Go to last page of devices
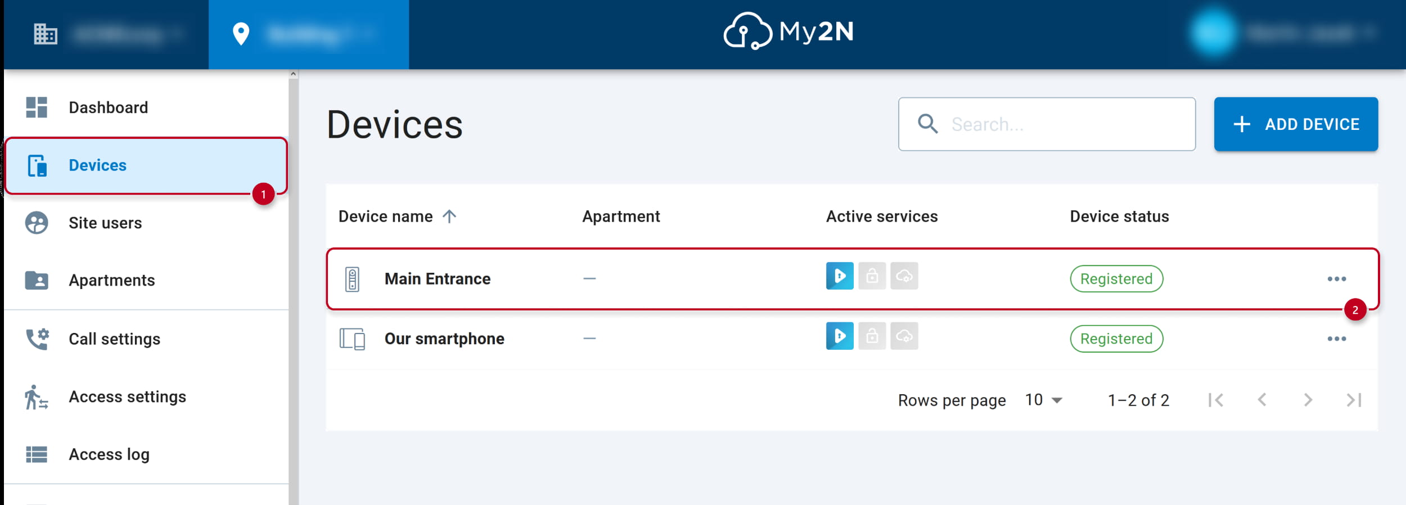1406x505 pixels. 1354,400
